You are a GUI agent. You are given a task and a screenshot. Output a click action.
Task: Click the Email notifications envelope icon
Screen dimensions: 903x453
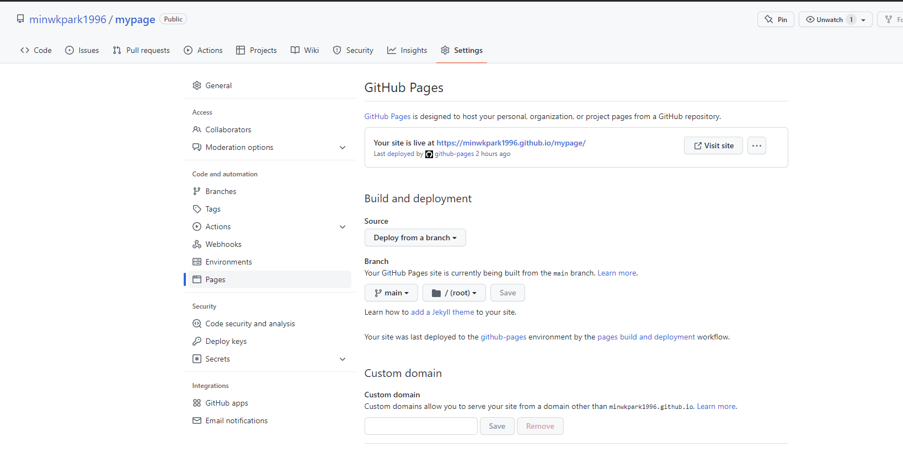click(197, 420)
